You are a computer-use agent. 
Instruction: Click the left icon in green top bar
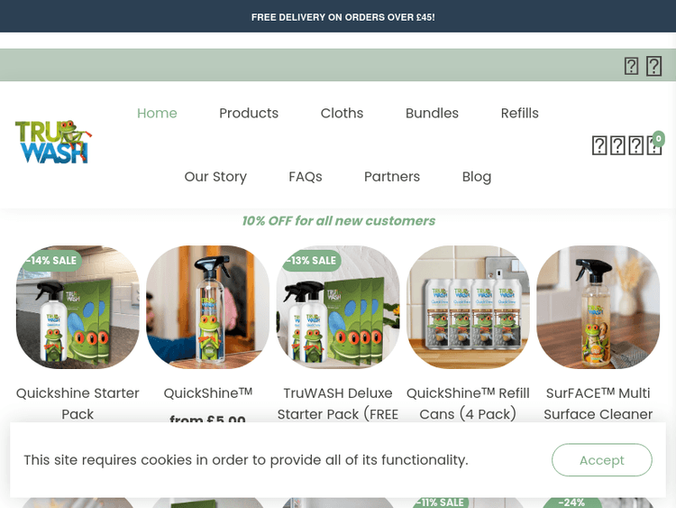(631, 66)
